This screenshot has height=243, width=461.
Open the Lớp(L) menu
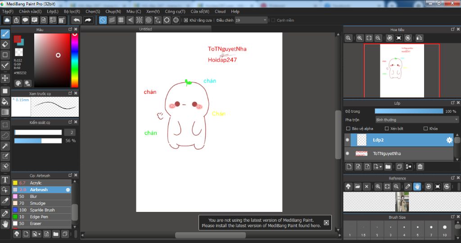pyautogui.click(x=53, y=11)
